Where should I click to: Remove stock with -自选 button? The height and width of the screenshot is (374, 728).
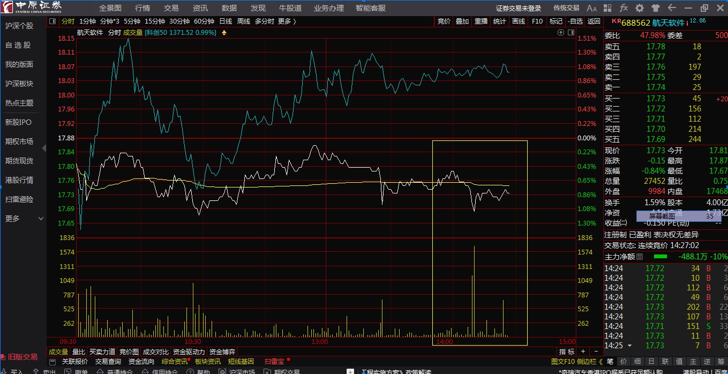(x=574, y=21)
